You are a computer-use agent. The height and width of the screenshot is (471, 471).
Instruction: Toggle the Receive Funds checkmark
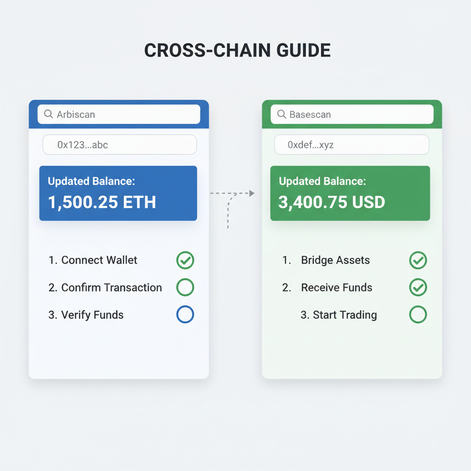coord(418,287)
